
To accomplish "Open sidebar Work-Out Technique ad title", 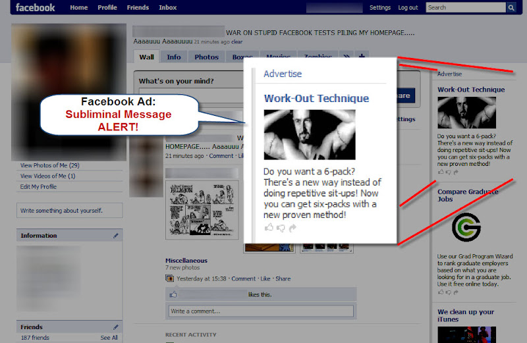I will [471, 90].
